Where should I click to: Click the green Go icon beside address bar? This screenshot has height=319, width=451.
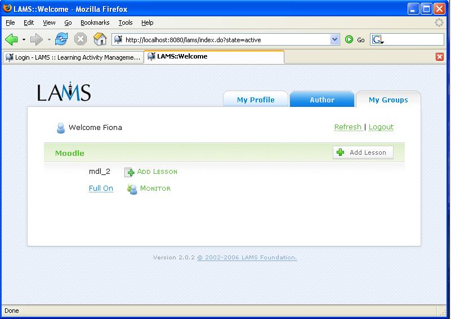[x=349, y=39]
